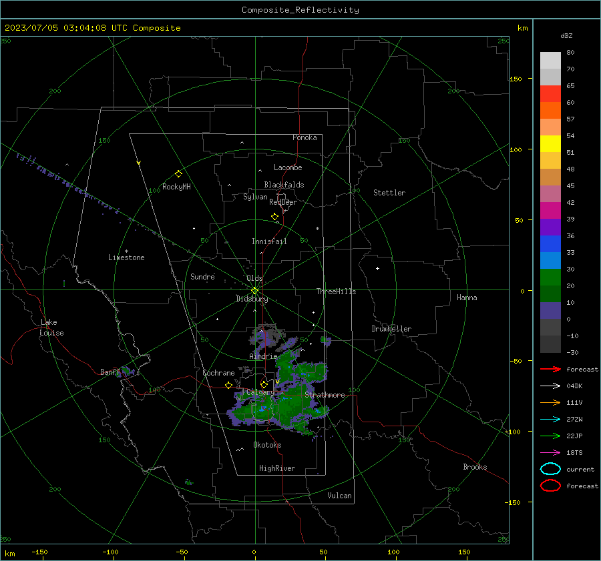601x561 pixels.
Task: Click the magenta 18TS arrow legend icon
Action: [x=550, y=453]
